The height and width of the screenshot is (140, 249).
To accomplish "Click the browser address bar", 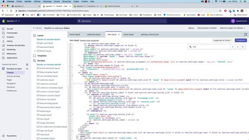I will [x=117, y=11].
